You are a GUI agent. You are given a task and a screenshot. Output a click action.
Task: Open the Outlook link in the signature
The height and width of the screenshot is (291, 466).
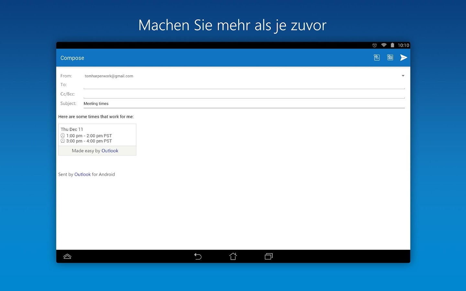point(83,174)
